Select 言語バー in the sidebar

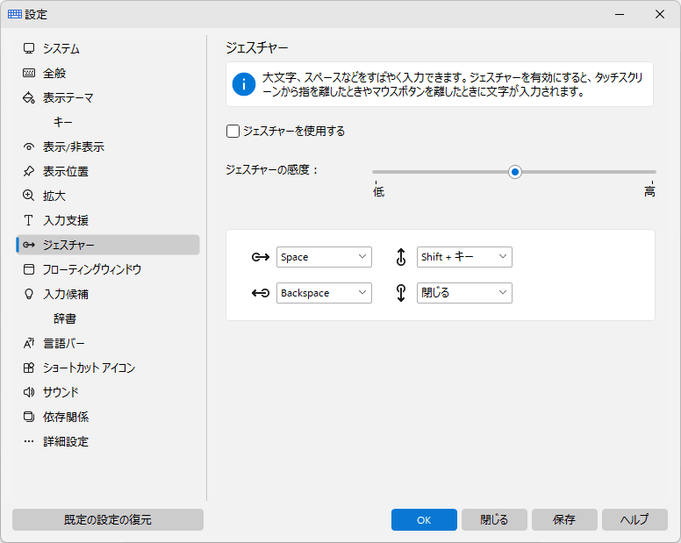pos(108,343)
